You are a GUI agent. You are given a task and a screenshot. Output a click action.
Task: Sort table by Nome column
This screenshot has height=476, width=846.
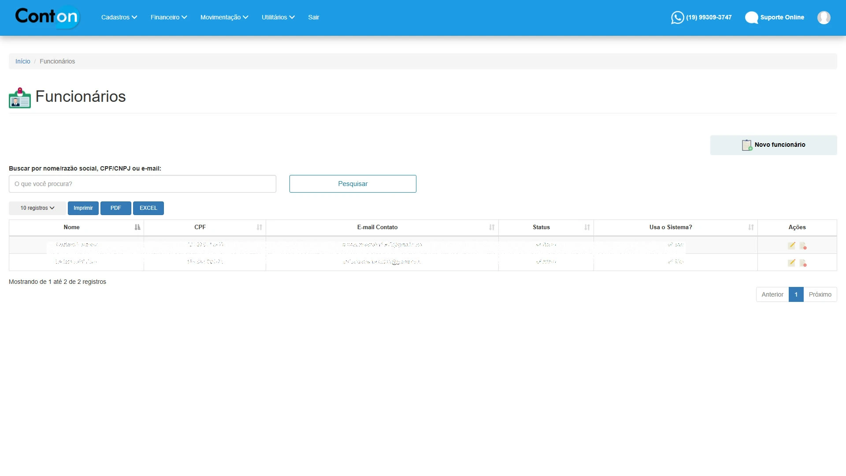(x=71, y=227)
